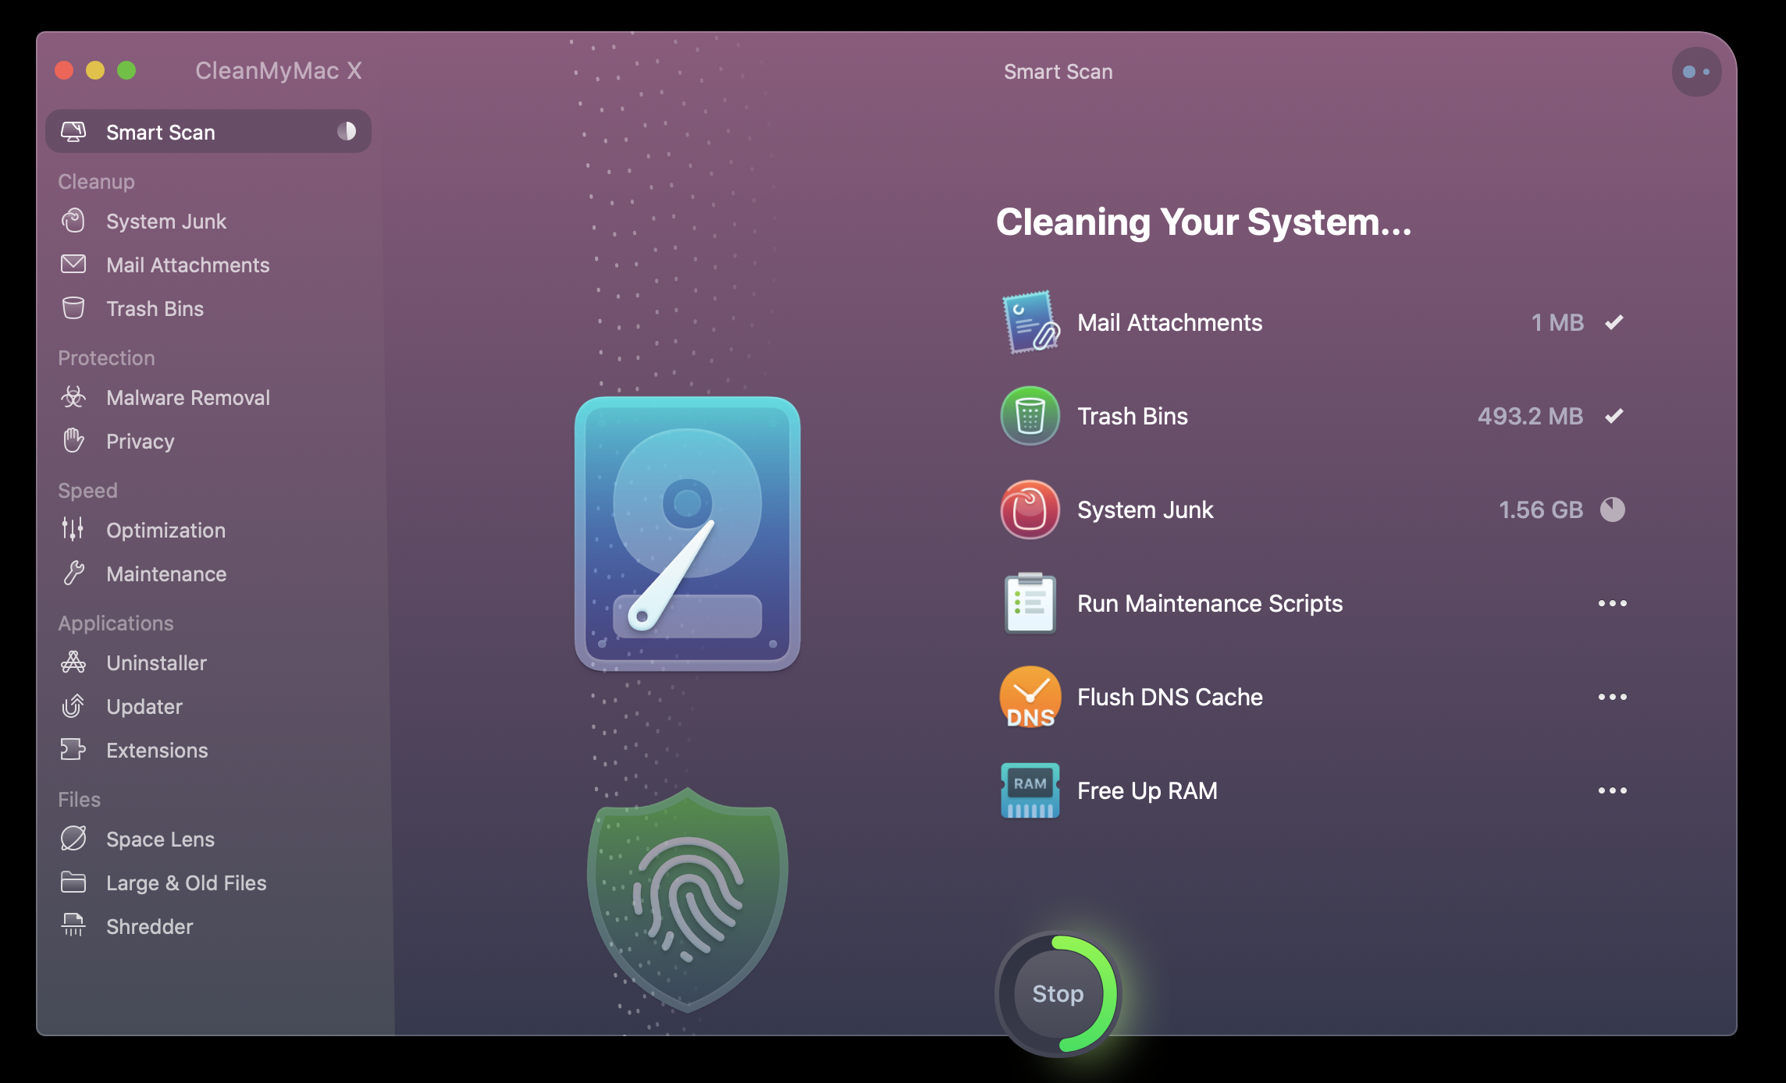
Task: Click the Stop button
Action: pyautogui.click(x=1056, y=994)
